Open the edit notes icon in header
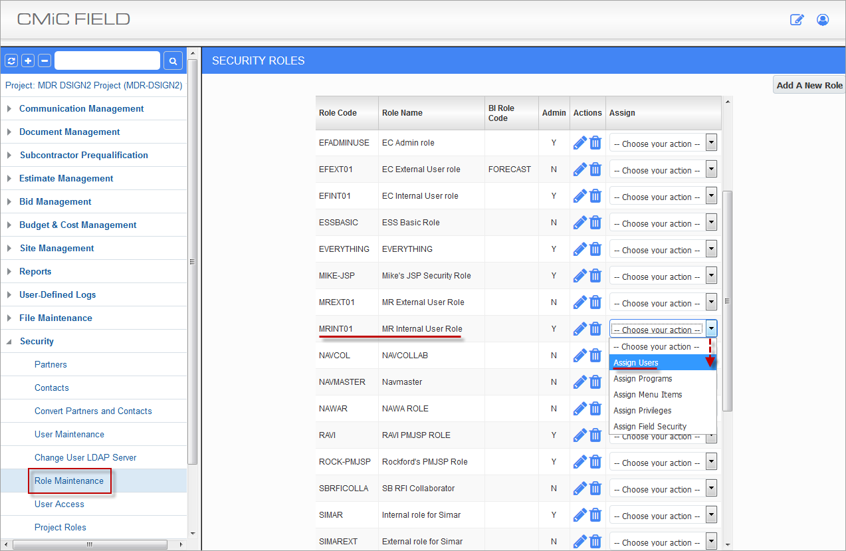This screenshot has height=551, width=846. [797, 20]
